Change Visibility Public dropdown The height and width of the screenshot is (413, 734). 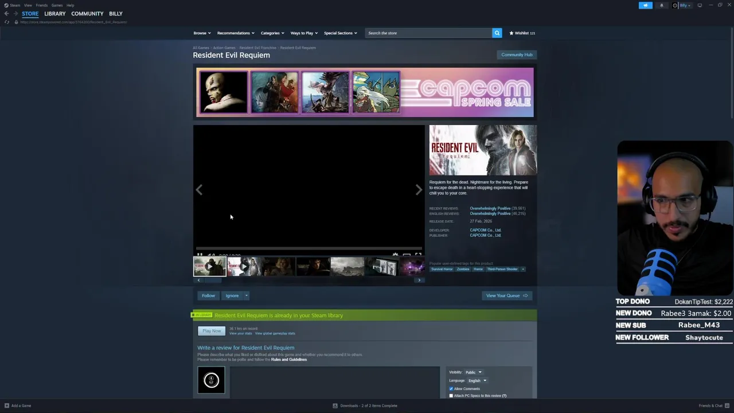(x=474, y=372)
